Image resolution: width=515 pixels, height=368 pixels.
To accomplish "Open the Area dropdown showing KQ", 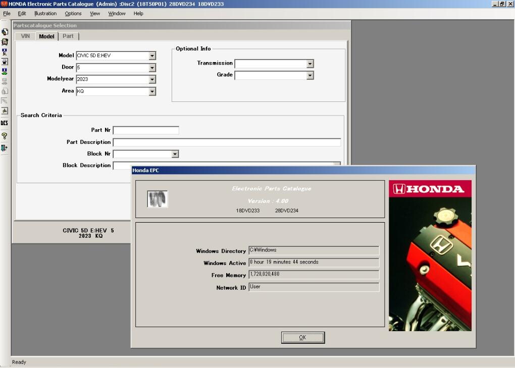I will click(x=152, y=91).
